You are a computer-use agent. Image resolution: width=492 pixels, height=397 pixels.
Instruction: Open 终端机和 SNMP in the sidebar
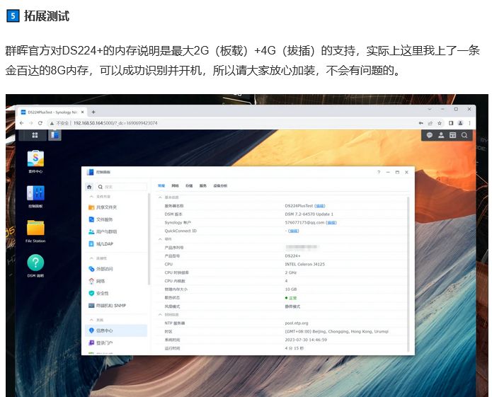click(x=116, y=306)
